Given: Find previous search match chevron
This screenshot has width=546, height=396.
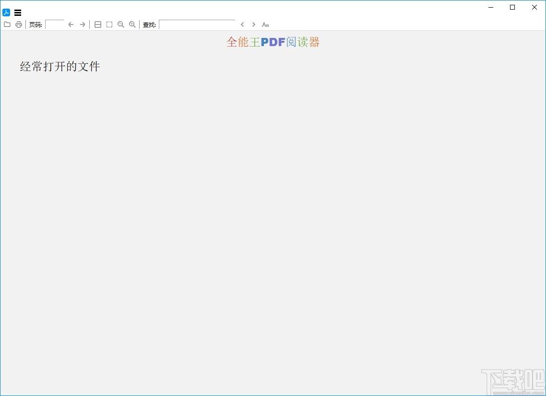Looking at the screenshot, I should pos(242,24).
